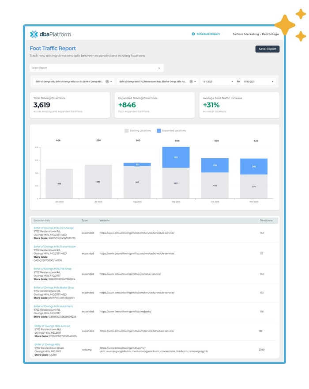Sort table by the Directions column header
The image size is (309, 389).
pos(266,220)
